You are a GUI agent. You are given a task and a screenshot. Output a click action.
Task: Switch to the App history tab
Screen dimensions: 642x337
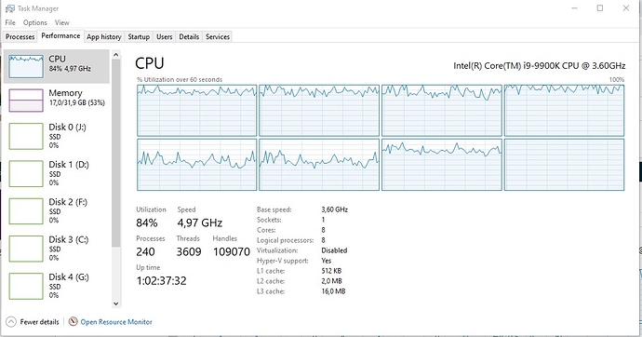[x=104, y=37]
